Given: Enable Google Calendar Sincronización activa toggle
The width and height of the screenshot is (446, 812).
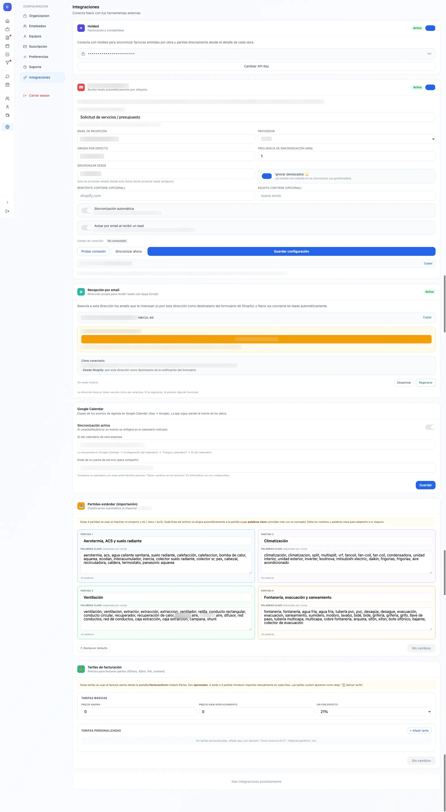Looking at the screenshot, I should (430, 427).
